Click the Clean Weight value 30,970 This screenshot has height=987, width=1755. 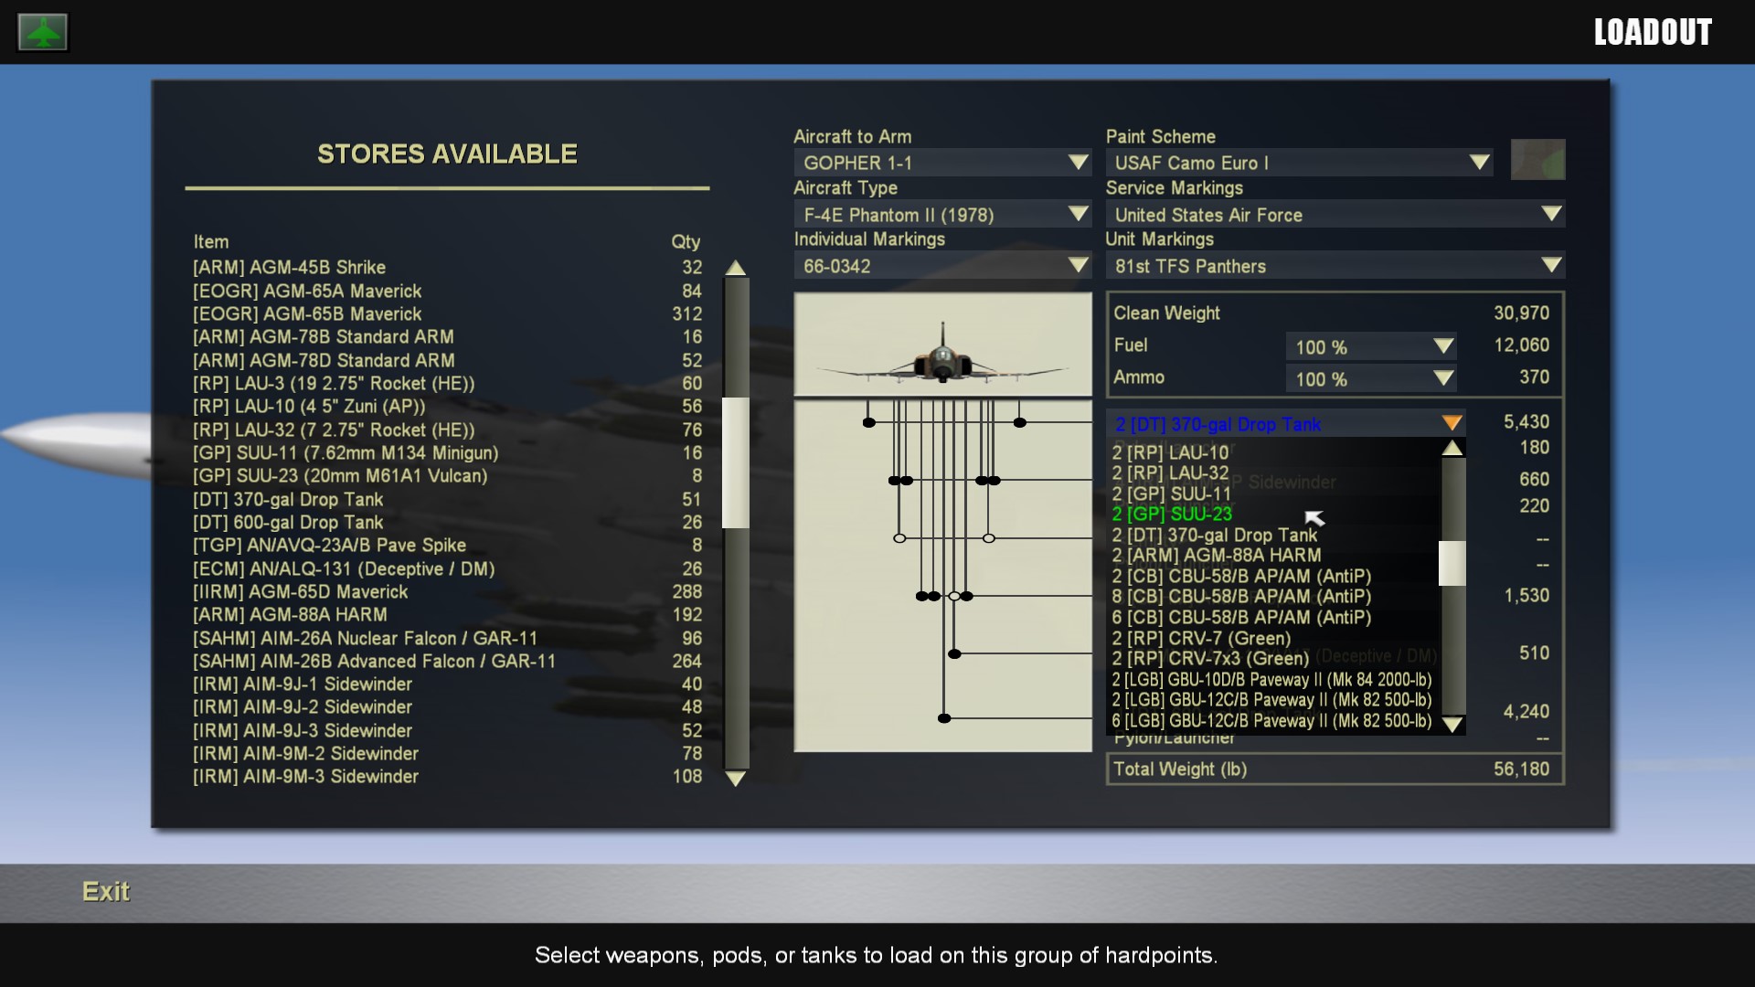1521,313
